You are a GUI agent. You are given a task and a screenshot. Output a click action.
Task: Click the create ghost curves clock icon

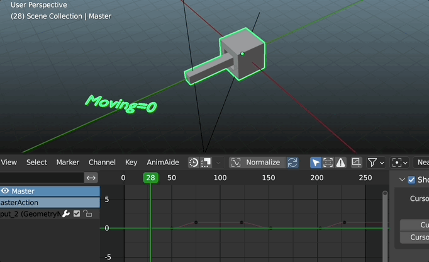click(x=194, y=162)
